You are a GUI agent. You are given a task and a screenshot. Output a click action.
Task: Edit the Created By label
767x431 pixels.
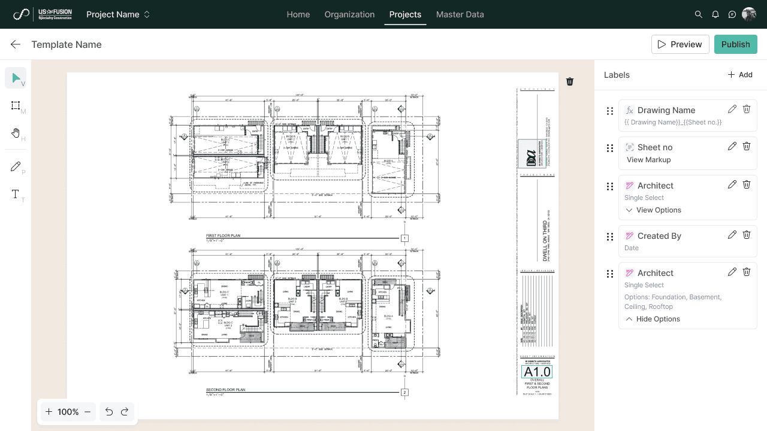coord(732,235)
